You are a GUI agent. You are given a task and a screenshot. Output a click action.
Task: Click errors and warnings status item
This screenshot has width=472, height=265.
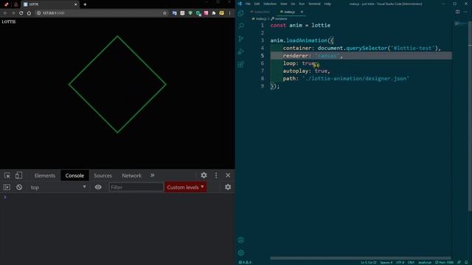click(x=245, y=262)
